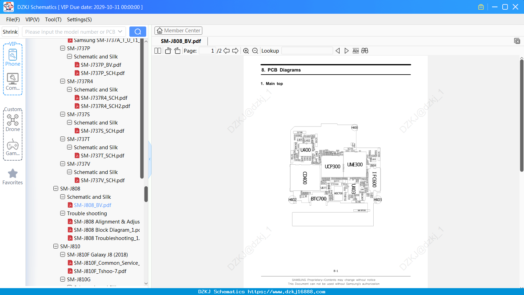Collapse the SM-J808 tree node
The height and width of the screenshot is (295, 524).
coord(56,188)
